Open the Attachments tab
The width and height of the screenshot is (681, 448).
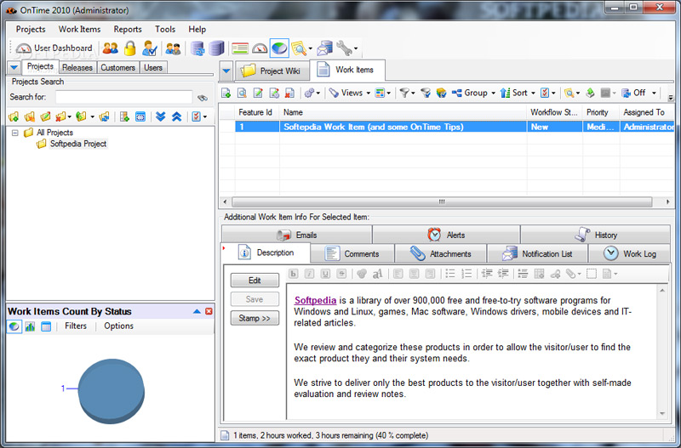[441, 253]
